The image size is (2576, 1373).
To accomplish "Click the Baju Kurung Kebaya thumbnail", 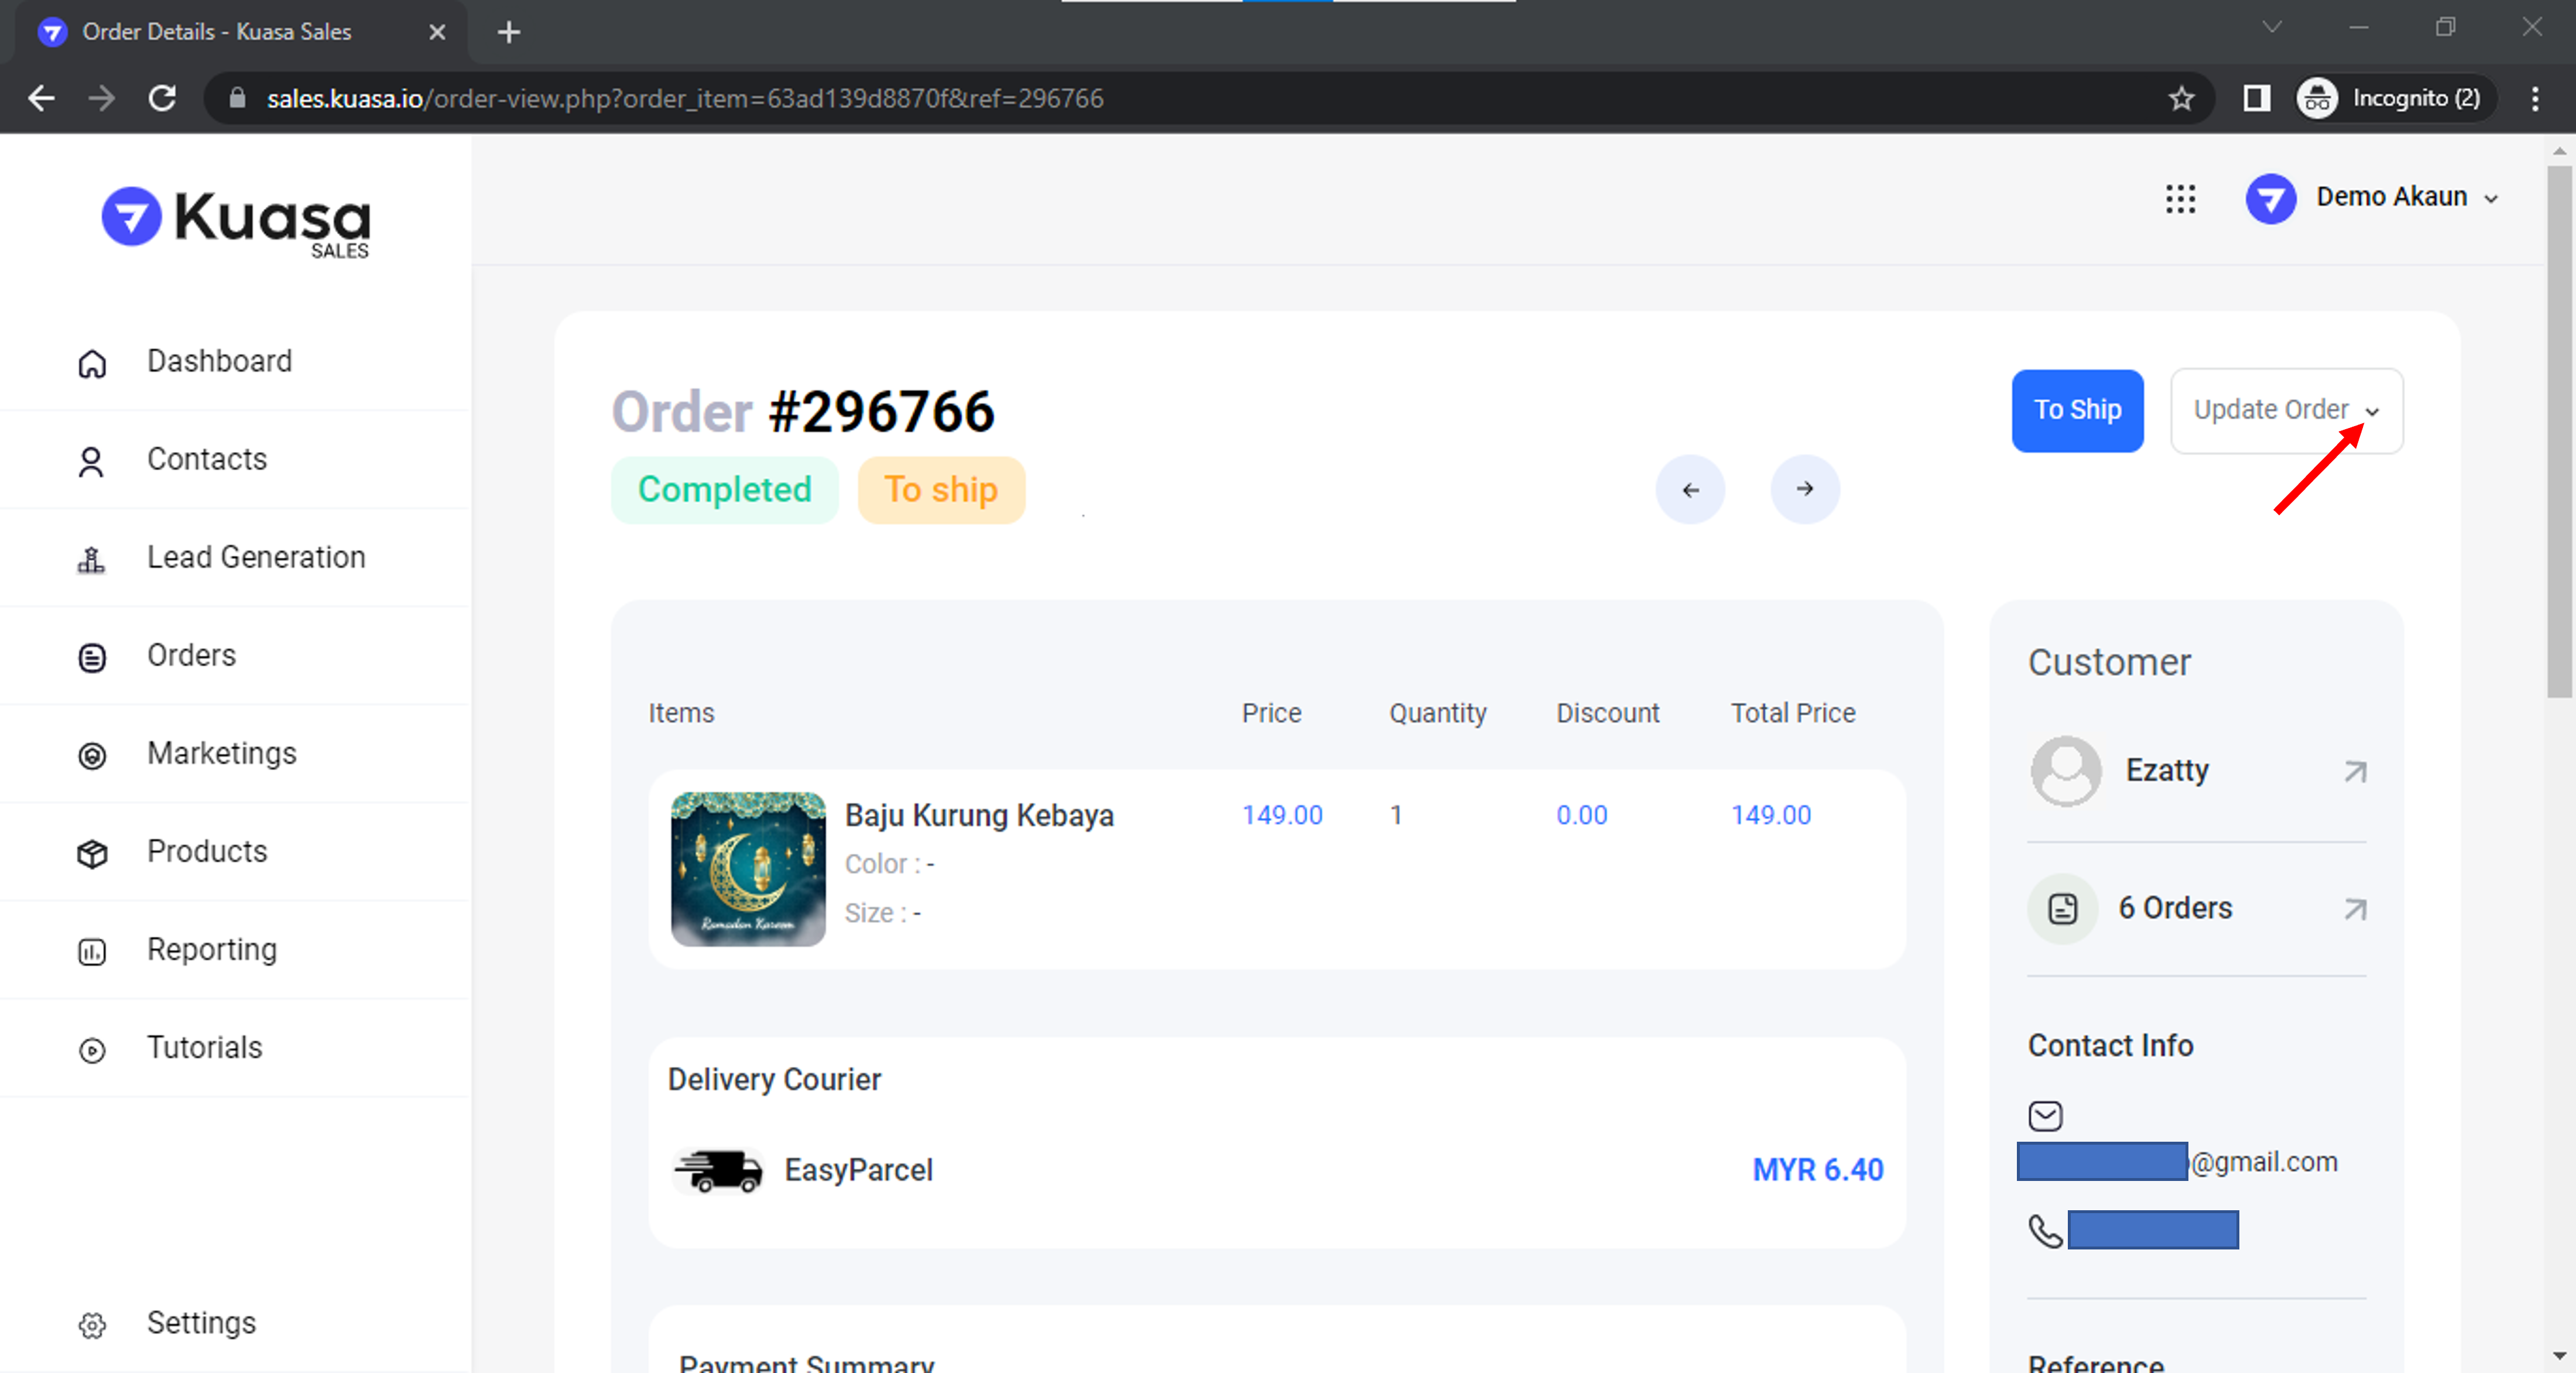I will 748,868.
